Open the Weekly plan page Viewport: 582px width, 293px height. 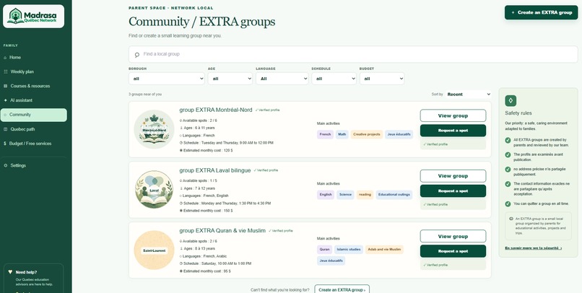coord(34,71)
